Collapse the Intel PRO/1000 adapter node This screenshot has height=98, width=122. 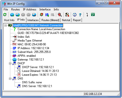[x=6, y=25]
